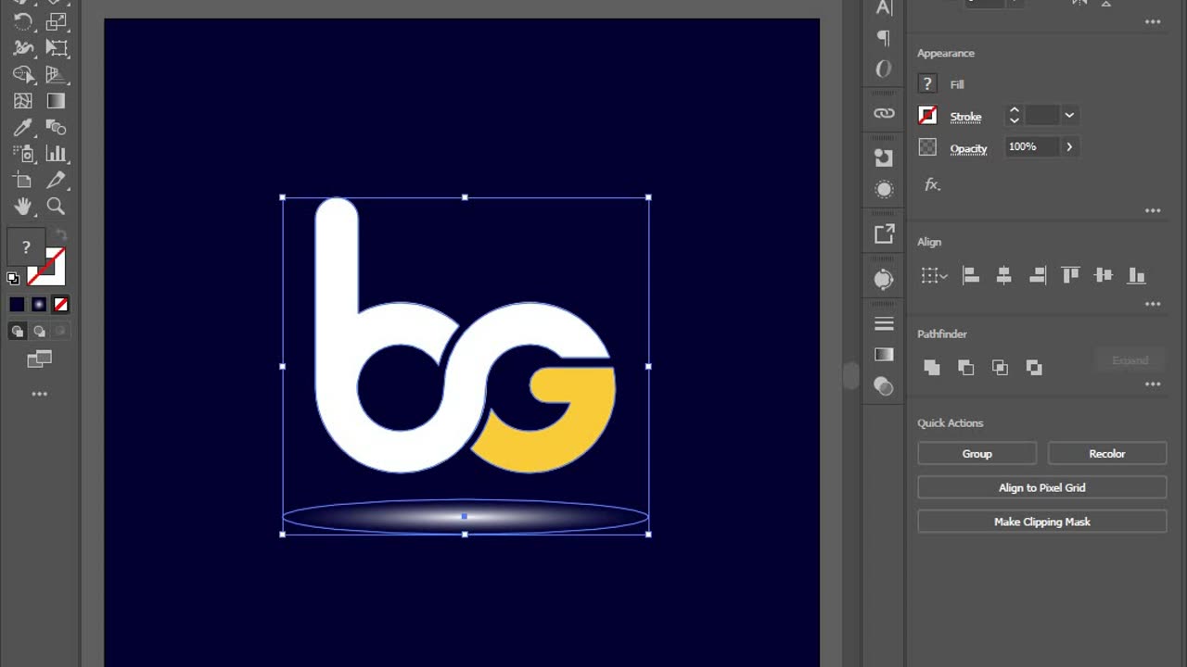The height and width of the screenshot is (667, 1187).
Task: Click the stroke weight input field
Action: [x=1041, y=115]
